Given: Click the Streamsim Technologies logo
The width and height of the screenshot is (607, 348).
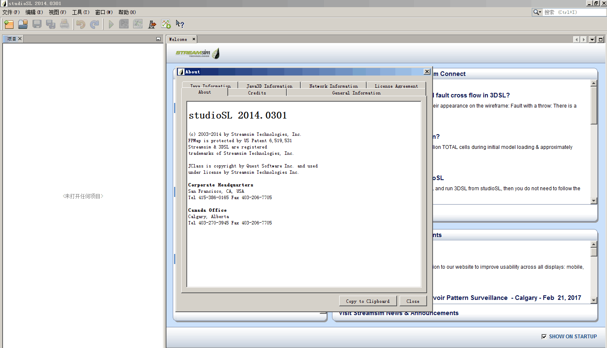Looking at the screenshot, I should click(x=198, y=53).
